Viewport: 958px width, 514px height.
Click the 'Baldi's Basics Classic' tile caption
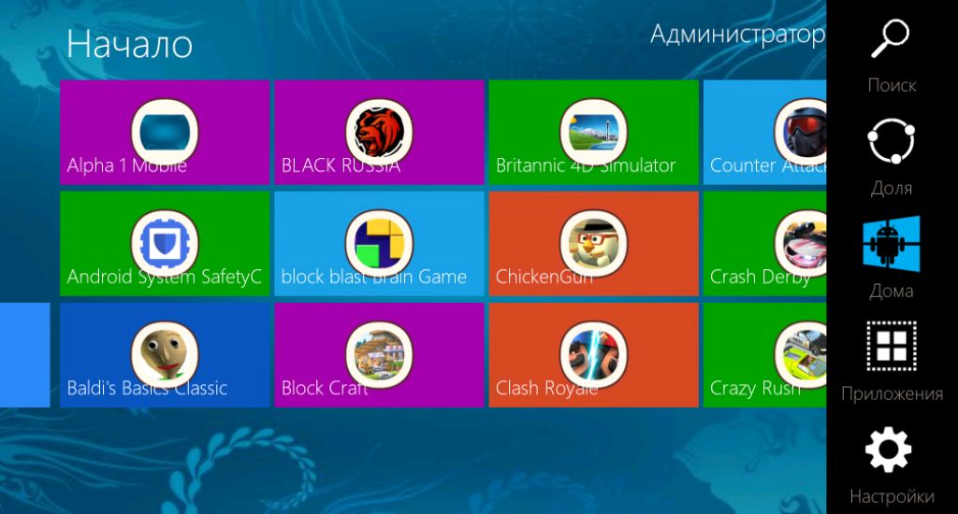147,388
